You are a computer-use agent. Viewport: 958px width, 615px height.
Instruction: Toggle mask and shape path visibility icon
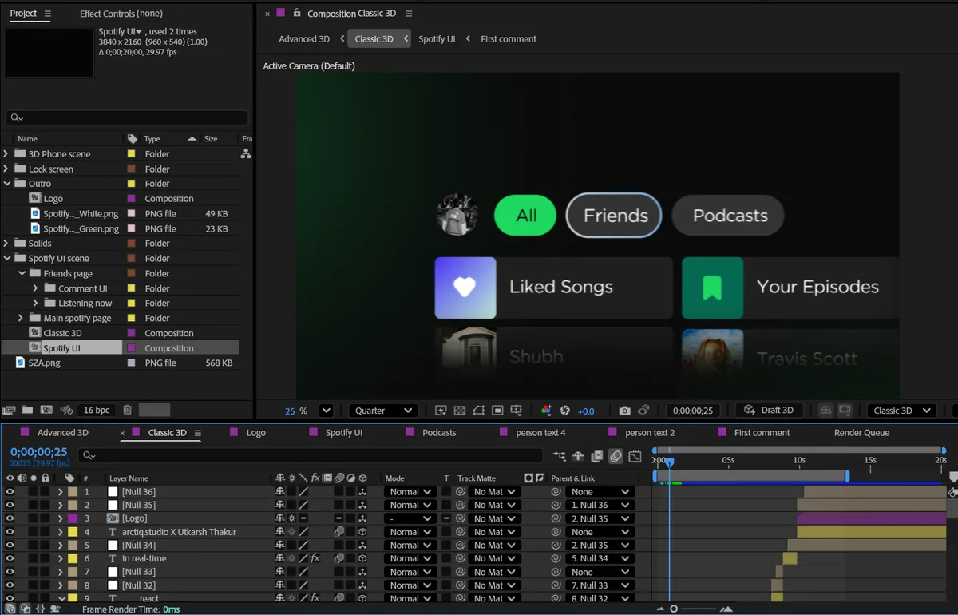(479, 411)
